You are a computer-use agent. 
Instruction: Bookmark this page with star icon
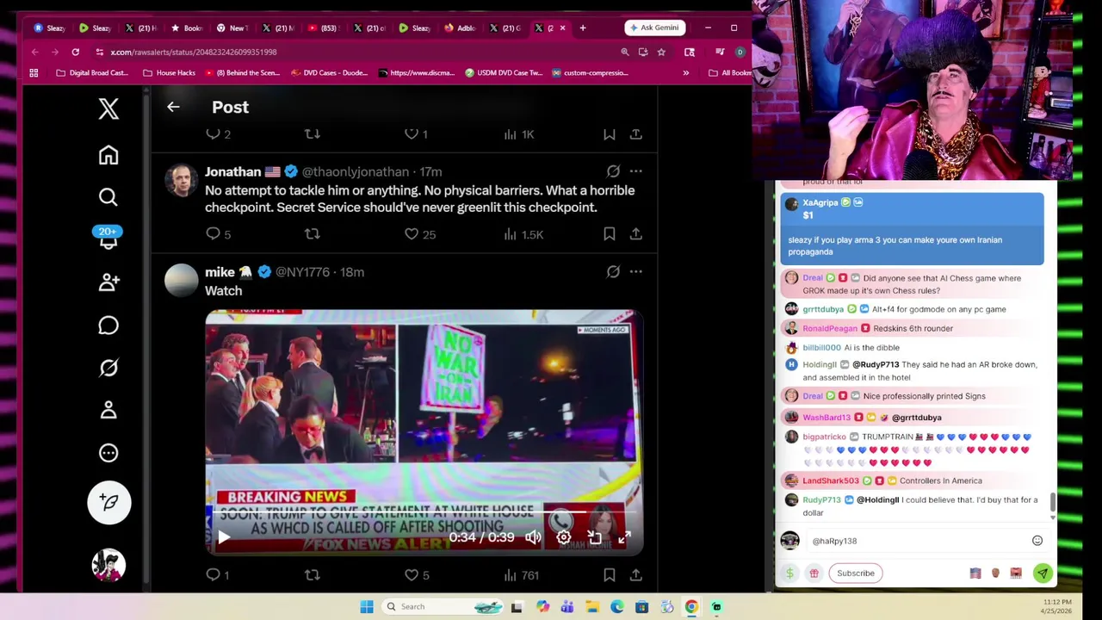pyautogui.click(x=661, y=52)
